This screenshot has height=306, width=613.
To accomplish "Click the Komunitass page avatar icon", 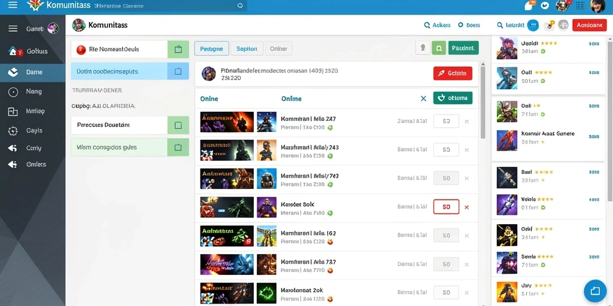I will (x=78, y=25).
